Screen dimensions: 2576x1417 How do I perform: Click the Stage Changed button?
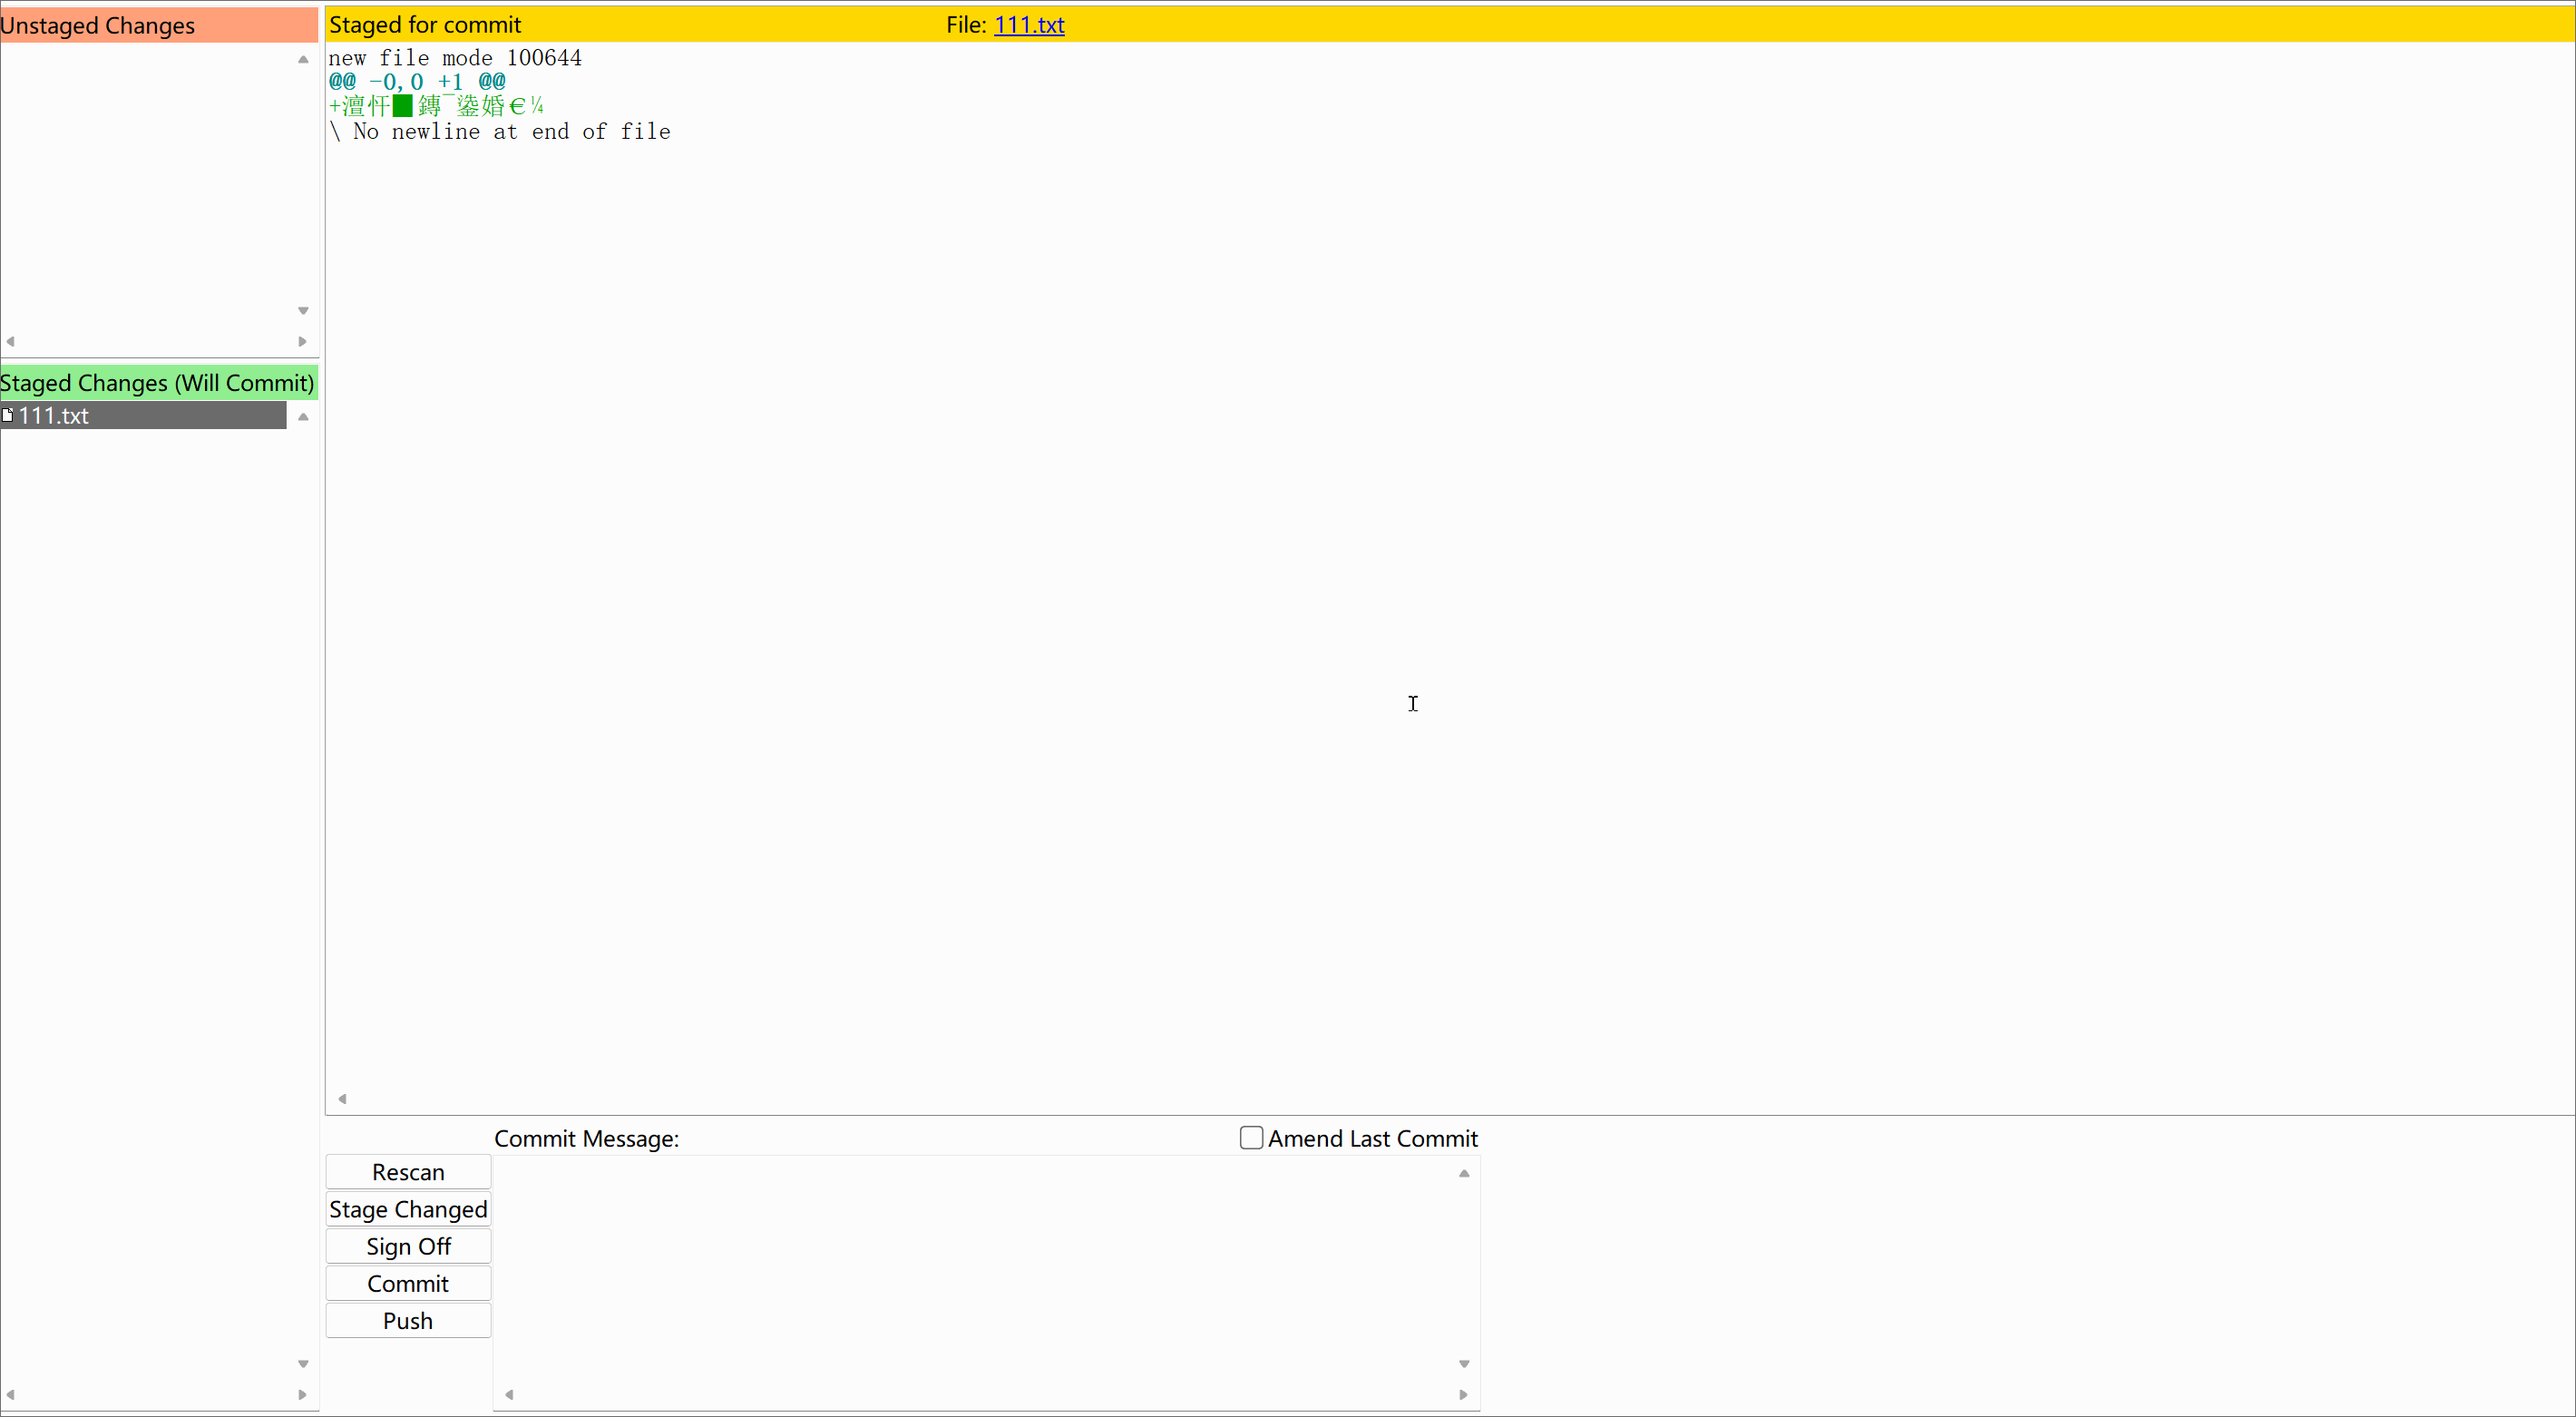[x=408, y=1209]
